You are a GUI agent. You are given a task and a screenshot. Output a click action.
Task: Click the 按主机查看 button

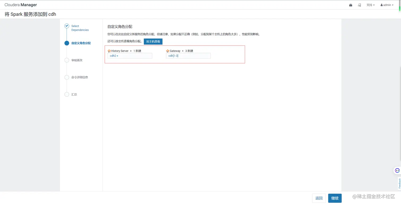click(x=153, y=41)
